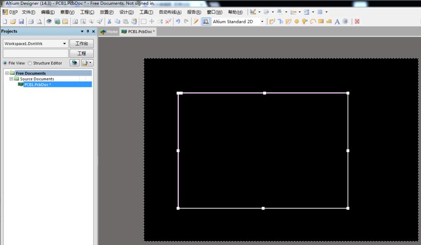The width and height of the screenshot is (421, 245).
Task: Collapse the Free Documents tree node
Action: (7, 73)
